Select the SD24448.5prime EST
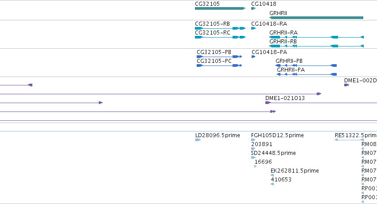377x204 pixels. pos(253,158)
